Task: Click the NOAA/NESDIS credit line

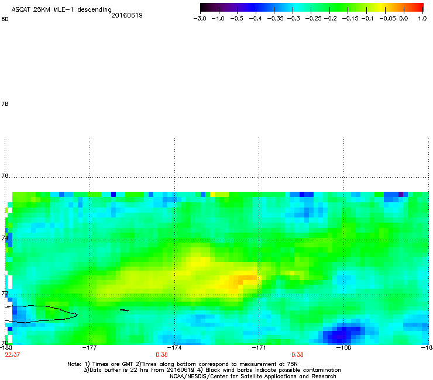Action: pyautogui.click(x=253, y=376)
